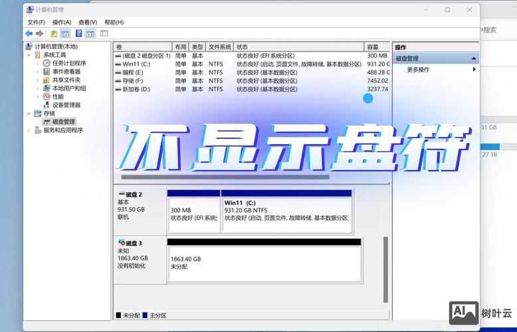Click the 磁盘 2 disk icon
Viewport: 517px width, 332px height.
[x=122, y=194]
